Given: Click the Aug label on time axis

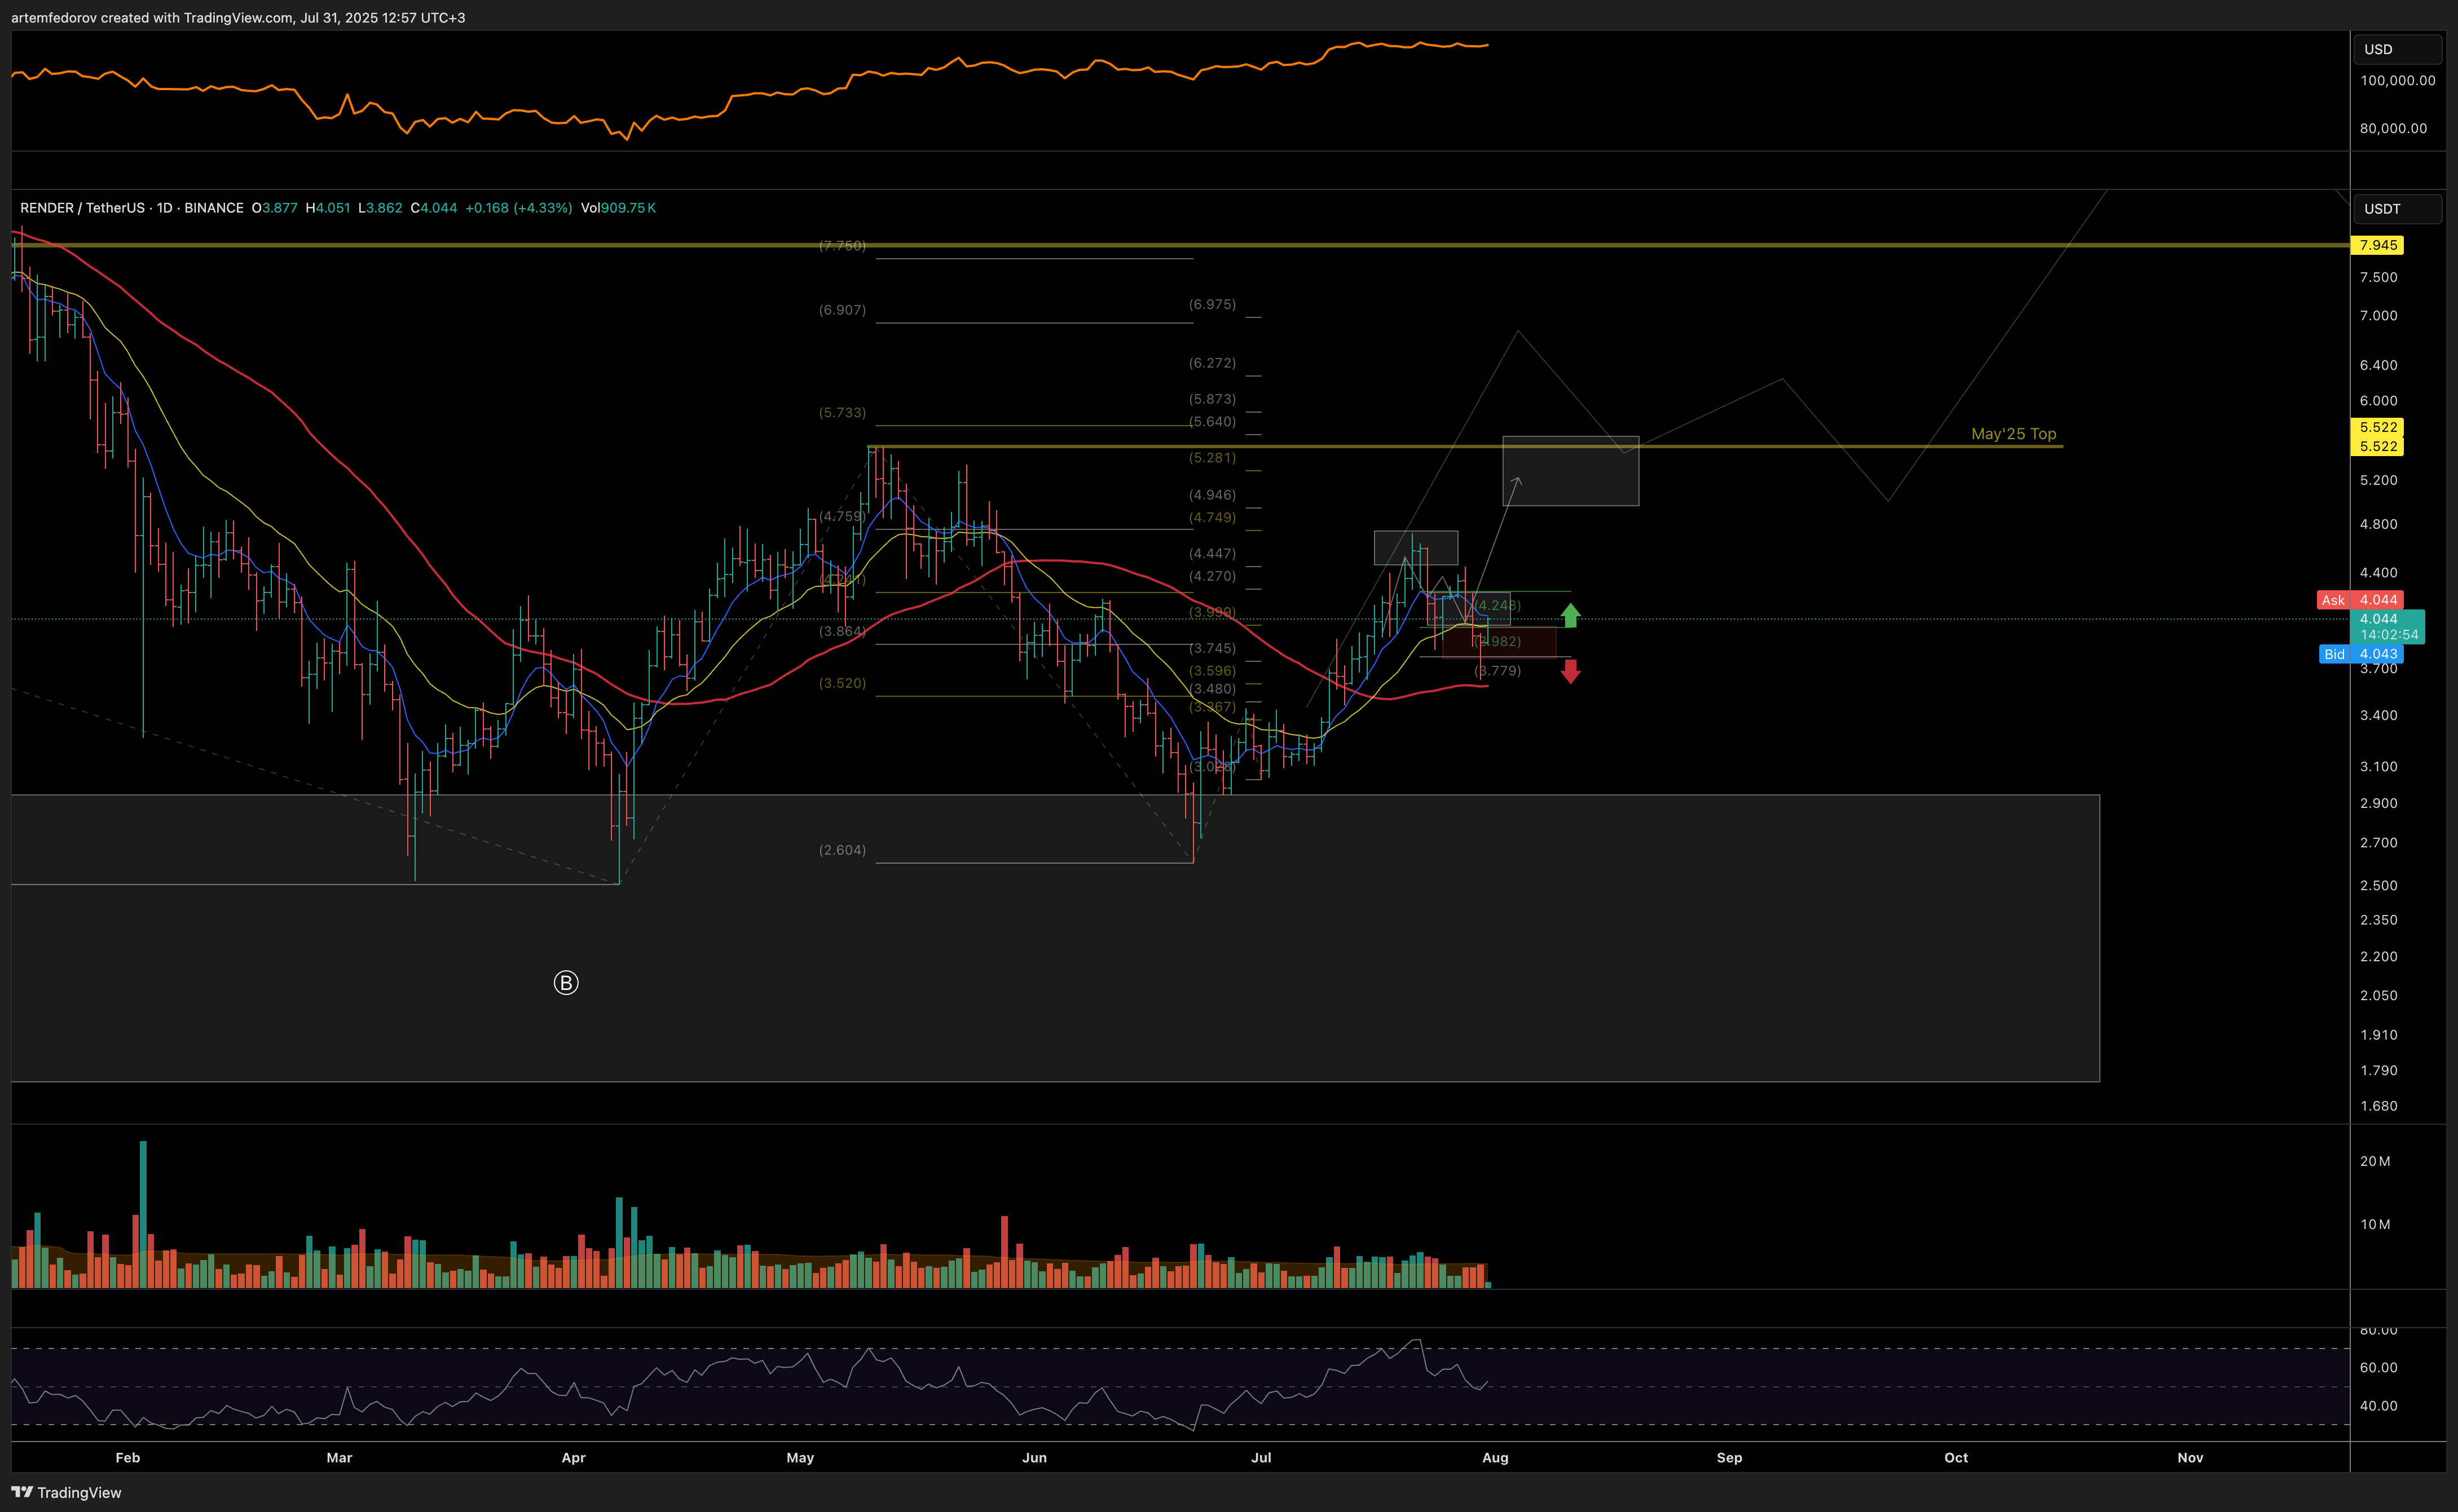Looking at the screenshot, I should pyautogui.click(x=1495, y=1457).
